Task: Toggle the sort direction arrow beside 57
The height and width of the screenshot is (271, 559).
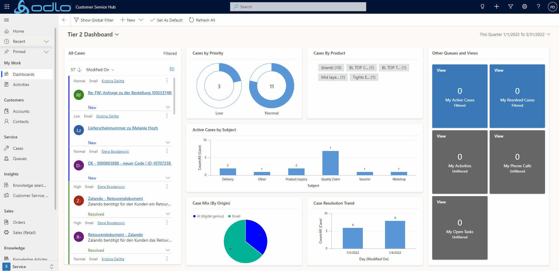Action: 79,70
